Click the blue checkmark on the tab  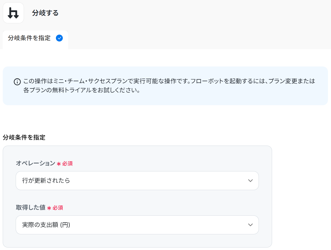click(x=59, y=38)
